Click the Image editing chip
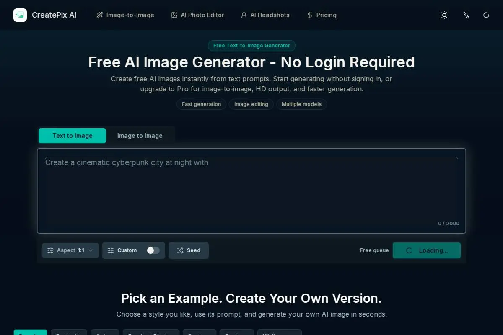Image resolution: width=503 pixels, height=335 pixels. [x=251, y=104]
